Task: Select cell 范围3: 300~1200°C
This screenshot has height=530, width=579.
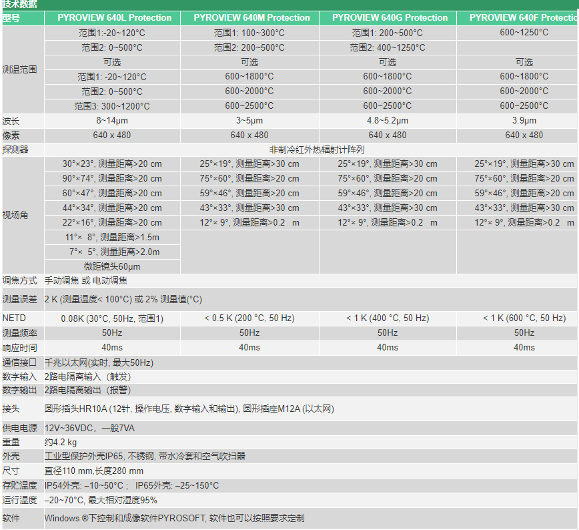Action: click(x=112, y=106)
